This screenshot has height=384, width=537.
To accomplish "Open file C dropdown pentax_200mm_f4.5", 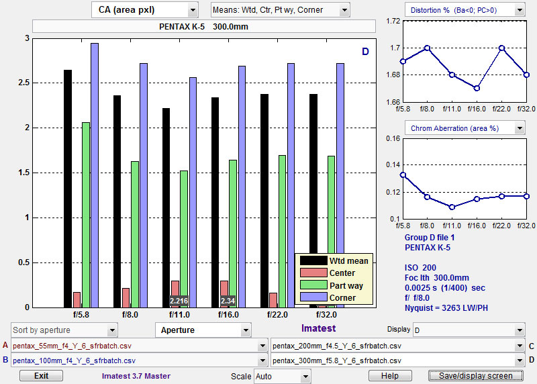I will [x=397, y=346].
